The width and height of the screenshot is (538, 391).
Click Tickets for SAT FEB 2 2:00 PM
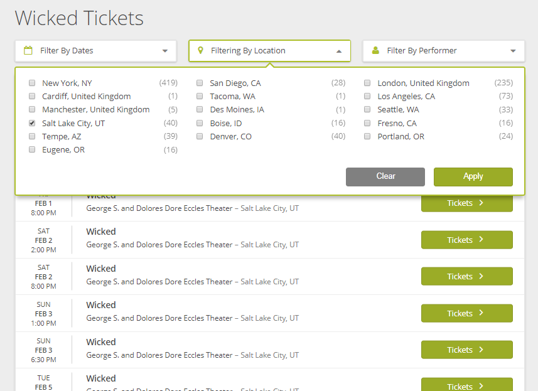click(467, 240)
